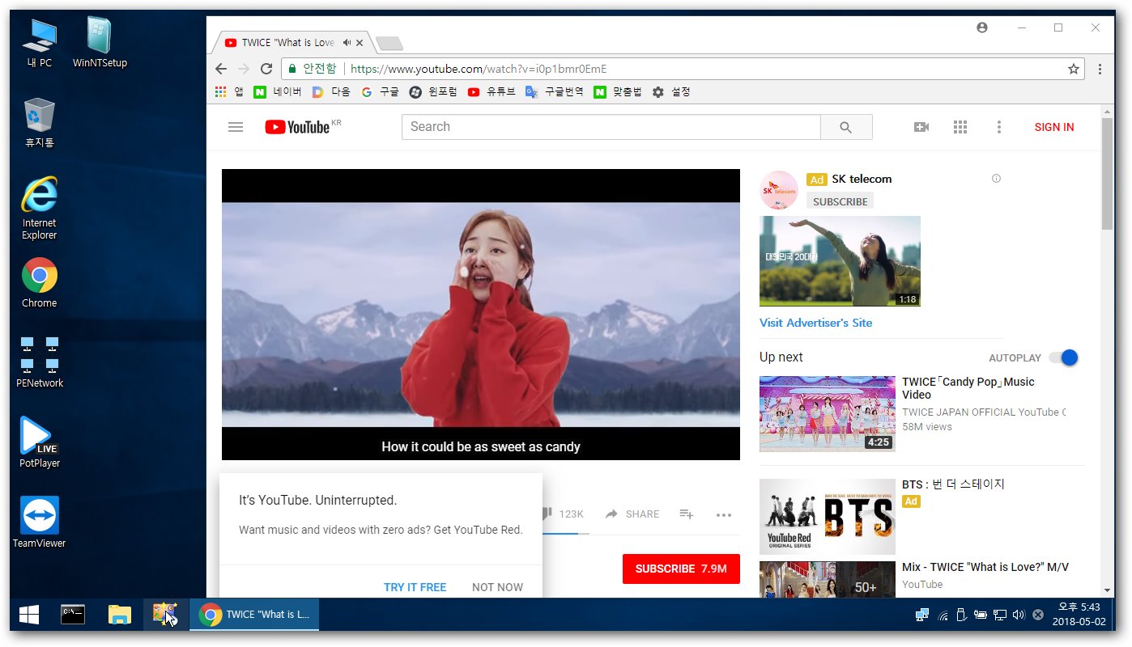The width and height of the screenshot is (1132, 647).
Task: Click Visit Advertiser's Site link
Action: pyautogui.click(x=815, y=323)
